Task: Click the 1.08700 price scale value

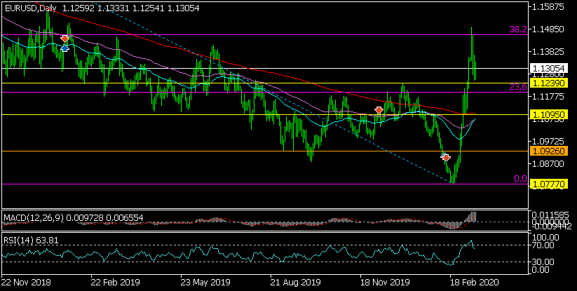Action: (549, 163)
